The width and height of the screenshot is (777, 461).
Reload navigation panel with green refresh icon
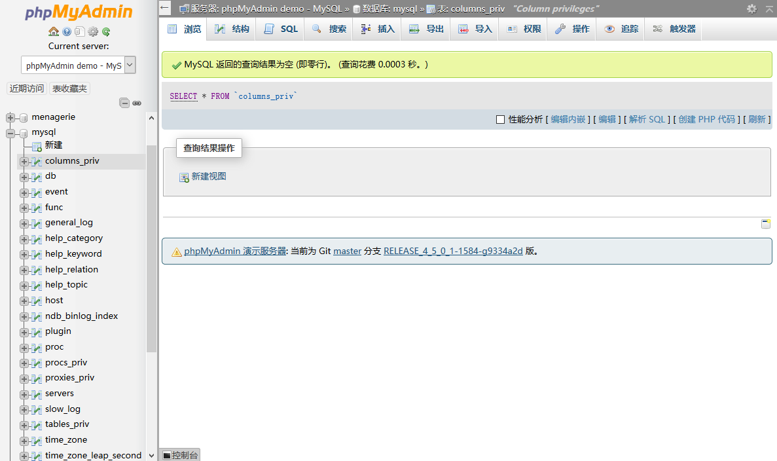pos(106,31)
